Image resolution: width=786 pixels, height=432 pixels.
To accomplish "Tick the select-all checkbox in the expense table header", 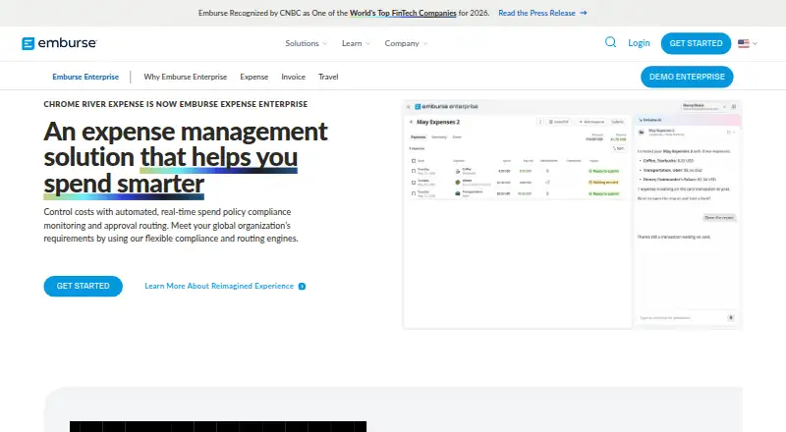I will click(414, 161).
